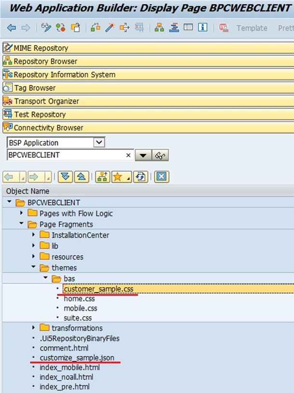Screen dimensions: 294x393
Task: Expand Pages with Flow Logic node
Action: tap(22, 213)
